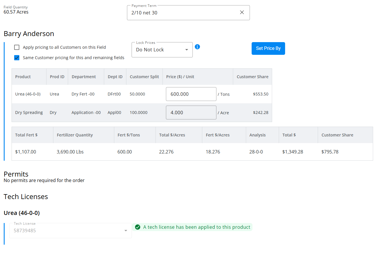The width and height of the screenshot is (376, 253).
Task: Click the Product column header
Action: click(x=23, y=77)
